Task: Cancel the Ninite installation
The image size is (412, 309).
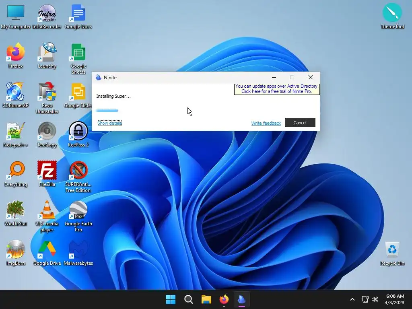Action: coord(300,123)
